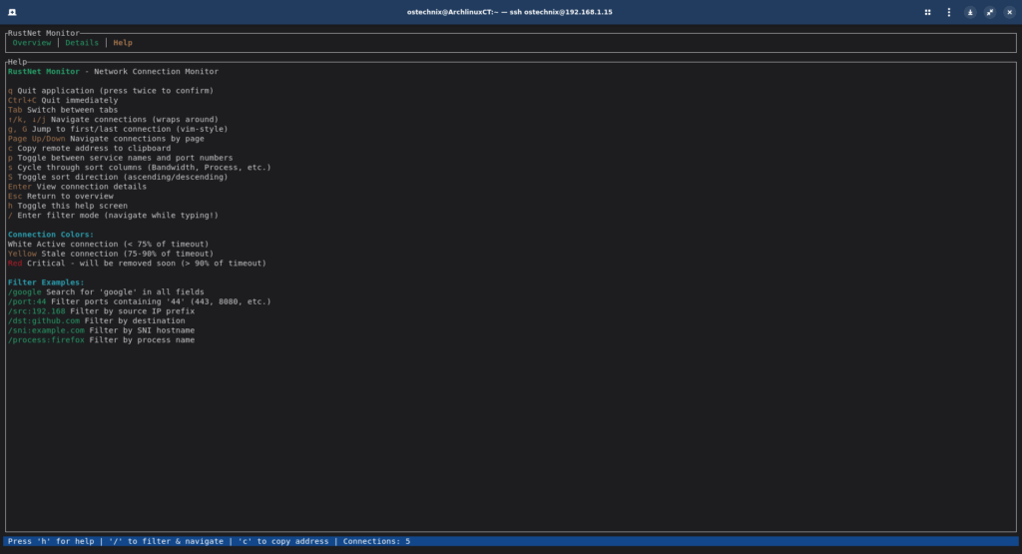Screen dimensions: 1022x554
Task: Click 'Esc Return to overview' line
Action: [x=61, y=196]
